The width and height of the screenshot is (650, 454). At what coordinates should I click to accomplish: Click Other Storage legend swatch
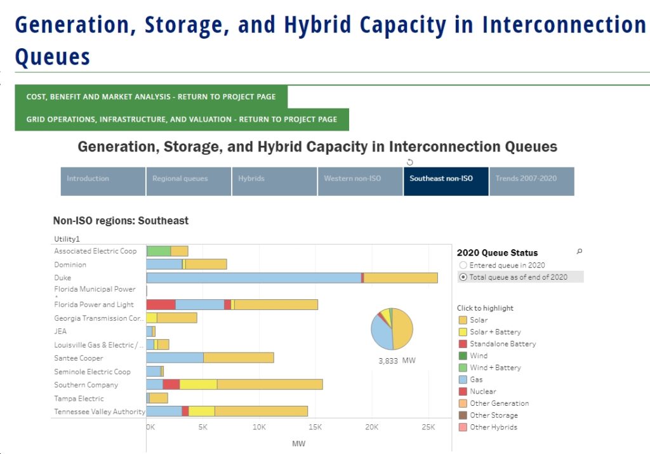pos(463,415)
